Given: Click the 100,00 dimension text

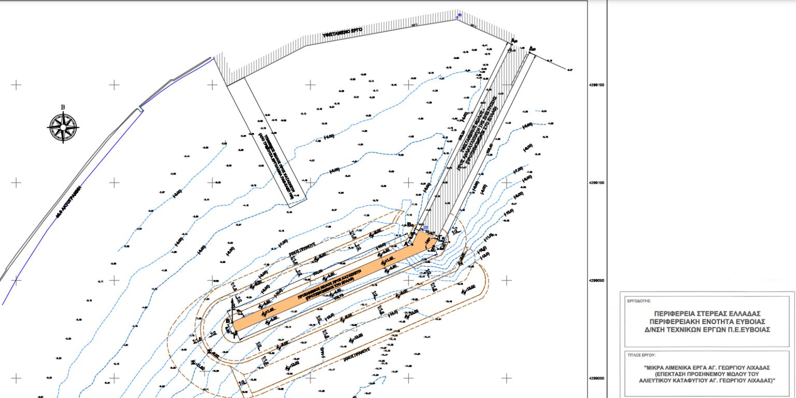Looking at the screenshot, I should [318, 271].
